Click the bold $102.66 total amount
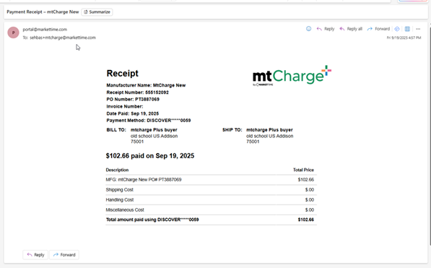Viewport: 431px width, 268px height. 305,220
